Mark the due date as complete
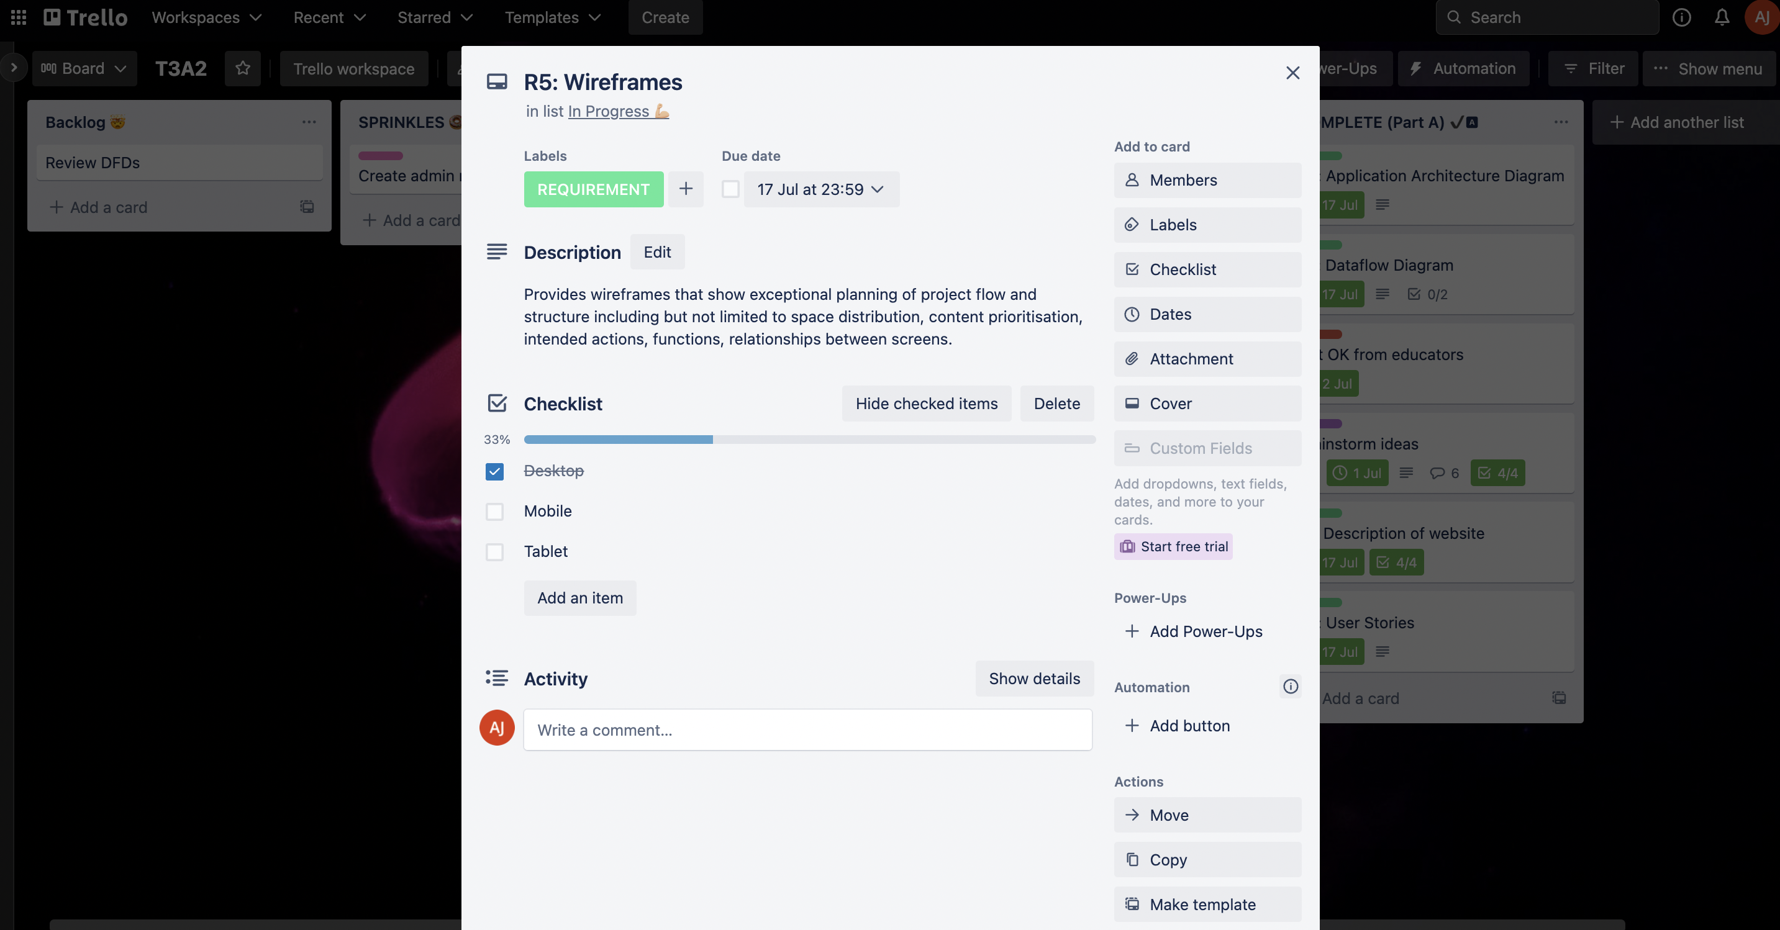Image resolution: width=1780 pixels, height=930 pixels. 730,189
